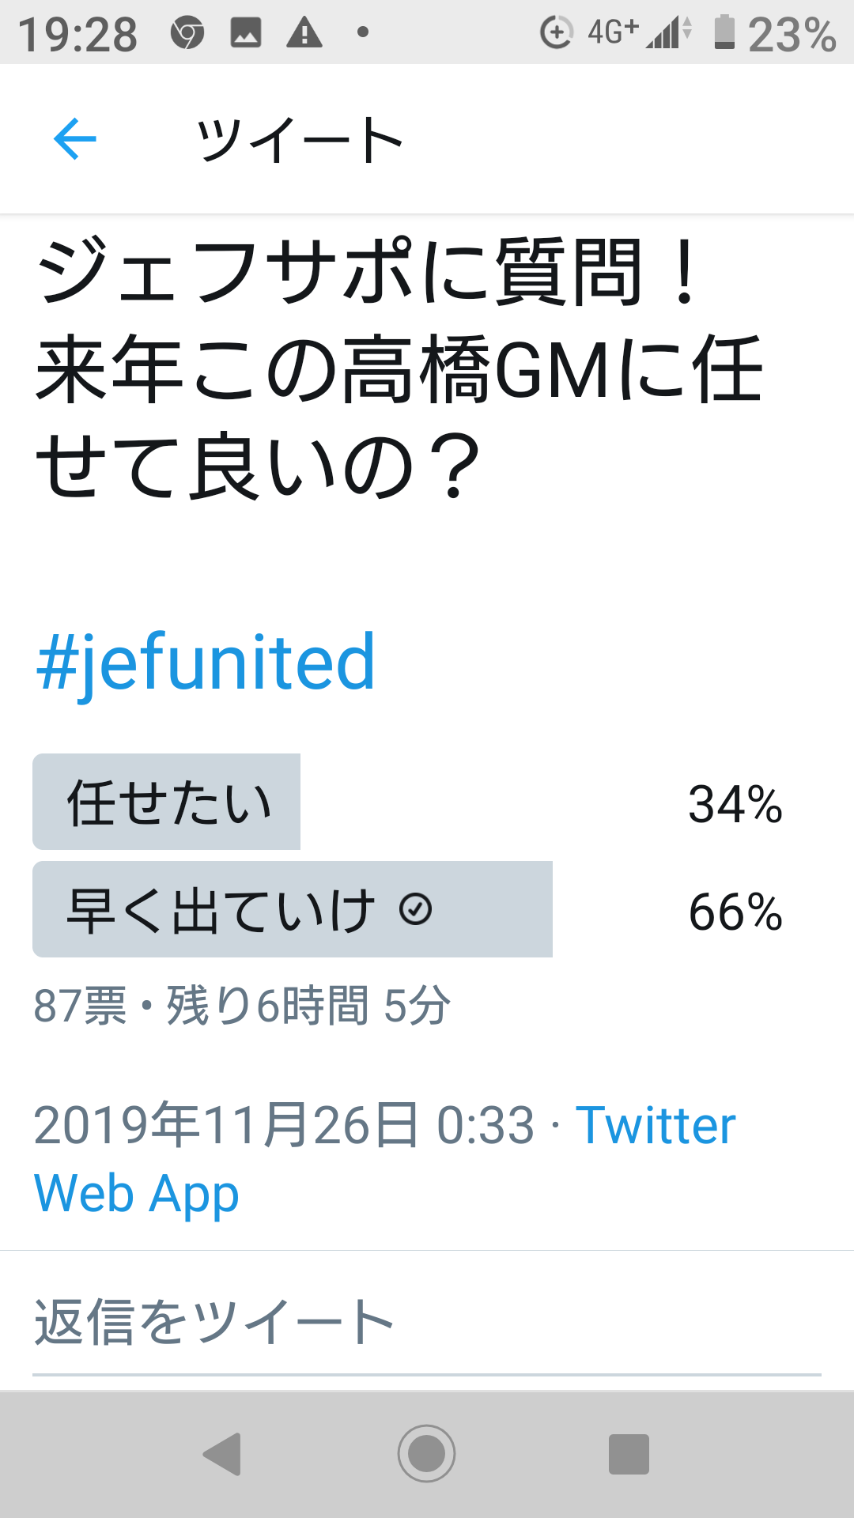Tap the Chrome icon in status bar
854x1518 pixels.
pos(187,33)
